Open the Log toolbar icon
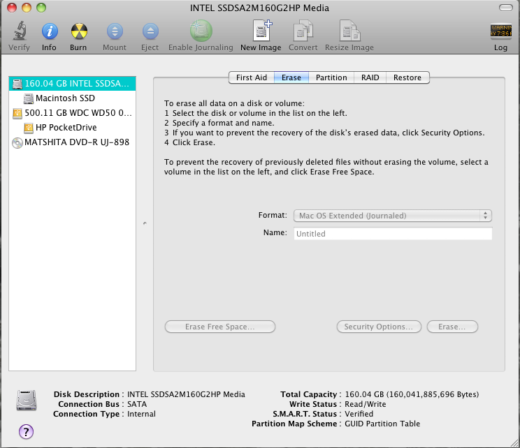 (x=500, y=31)
